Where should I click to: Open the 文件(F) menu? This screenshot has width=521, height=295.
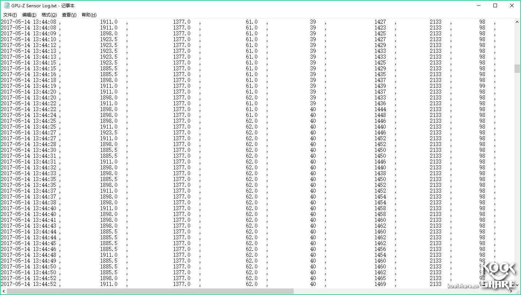point(9,15)
